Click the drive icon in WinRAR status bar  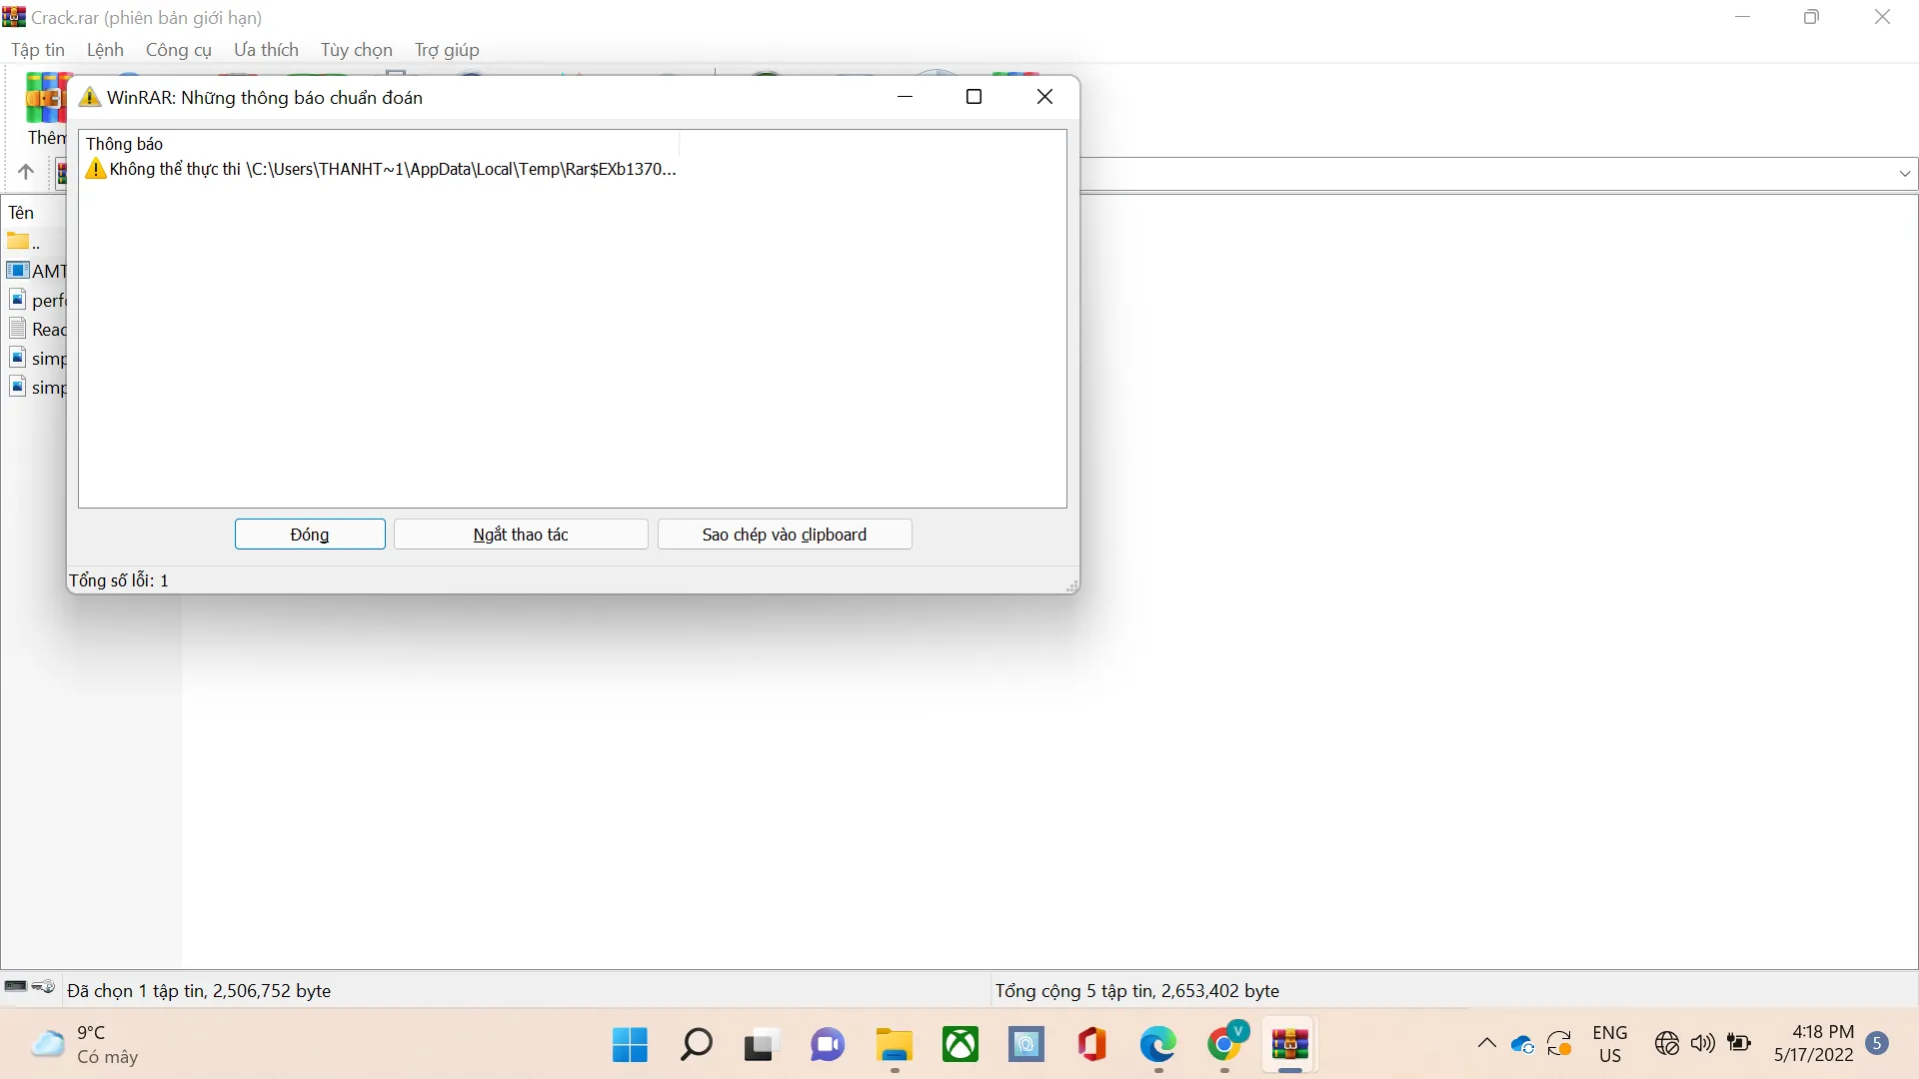click(x=16, y=987)
